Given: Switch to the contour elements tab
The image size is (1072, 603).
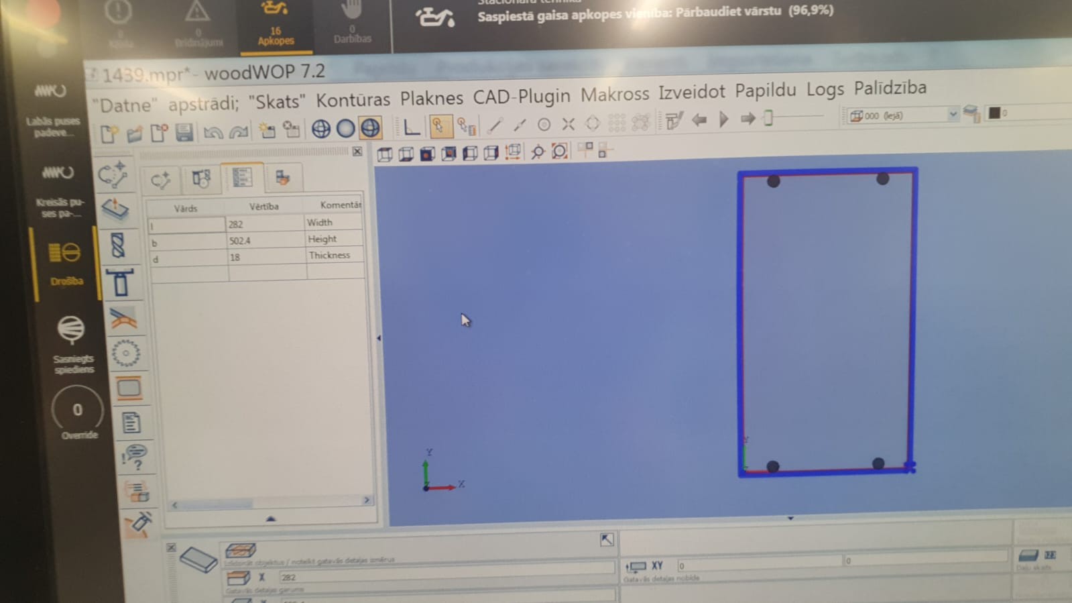Looking at the screenshot, I should [x=161, y=179].
